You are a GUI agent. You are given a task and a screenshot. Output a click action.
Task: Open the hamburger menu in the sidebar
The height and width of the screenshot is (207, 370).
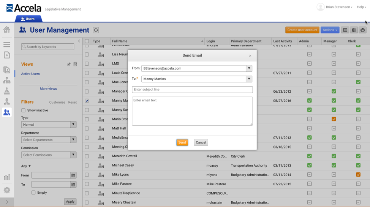pos(6,44)
